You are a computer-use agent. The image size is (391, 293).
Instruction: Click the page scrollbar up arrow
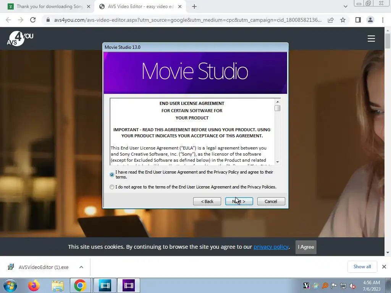388,31
